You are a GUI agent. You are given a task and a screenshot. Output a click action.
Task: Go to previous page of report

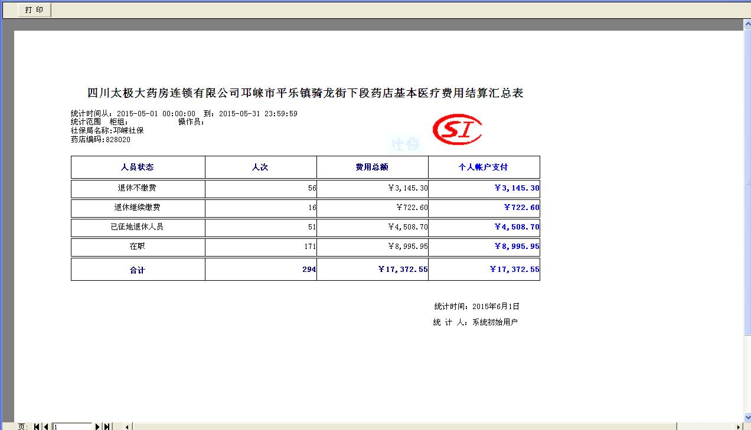pyautogui.click(x=46, y=426)
